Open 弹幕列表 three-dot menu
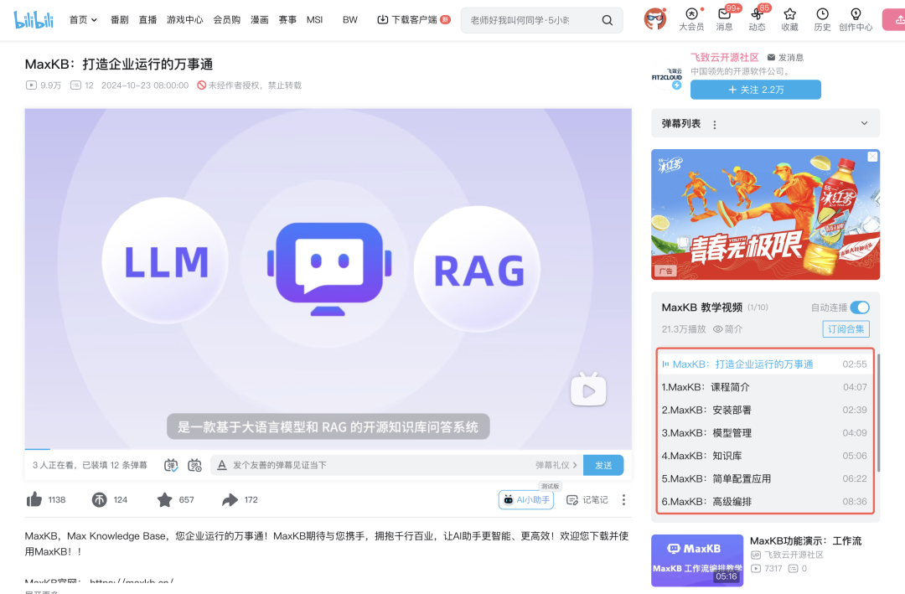This screenshot has width=905, height=594. point(715,125)
